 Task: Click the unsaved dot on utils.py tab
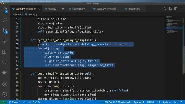pos(63,9)
